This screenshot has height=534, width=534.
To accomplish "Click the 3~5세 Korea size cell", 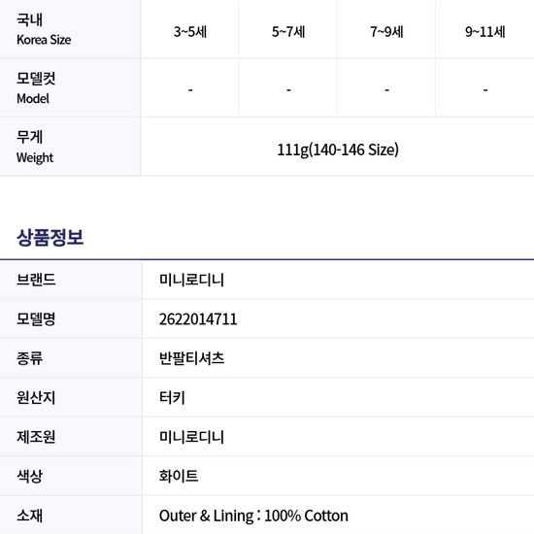I will (x=189, y=29).
